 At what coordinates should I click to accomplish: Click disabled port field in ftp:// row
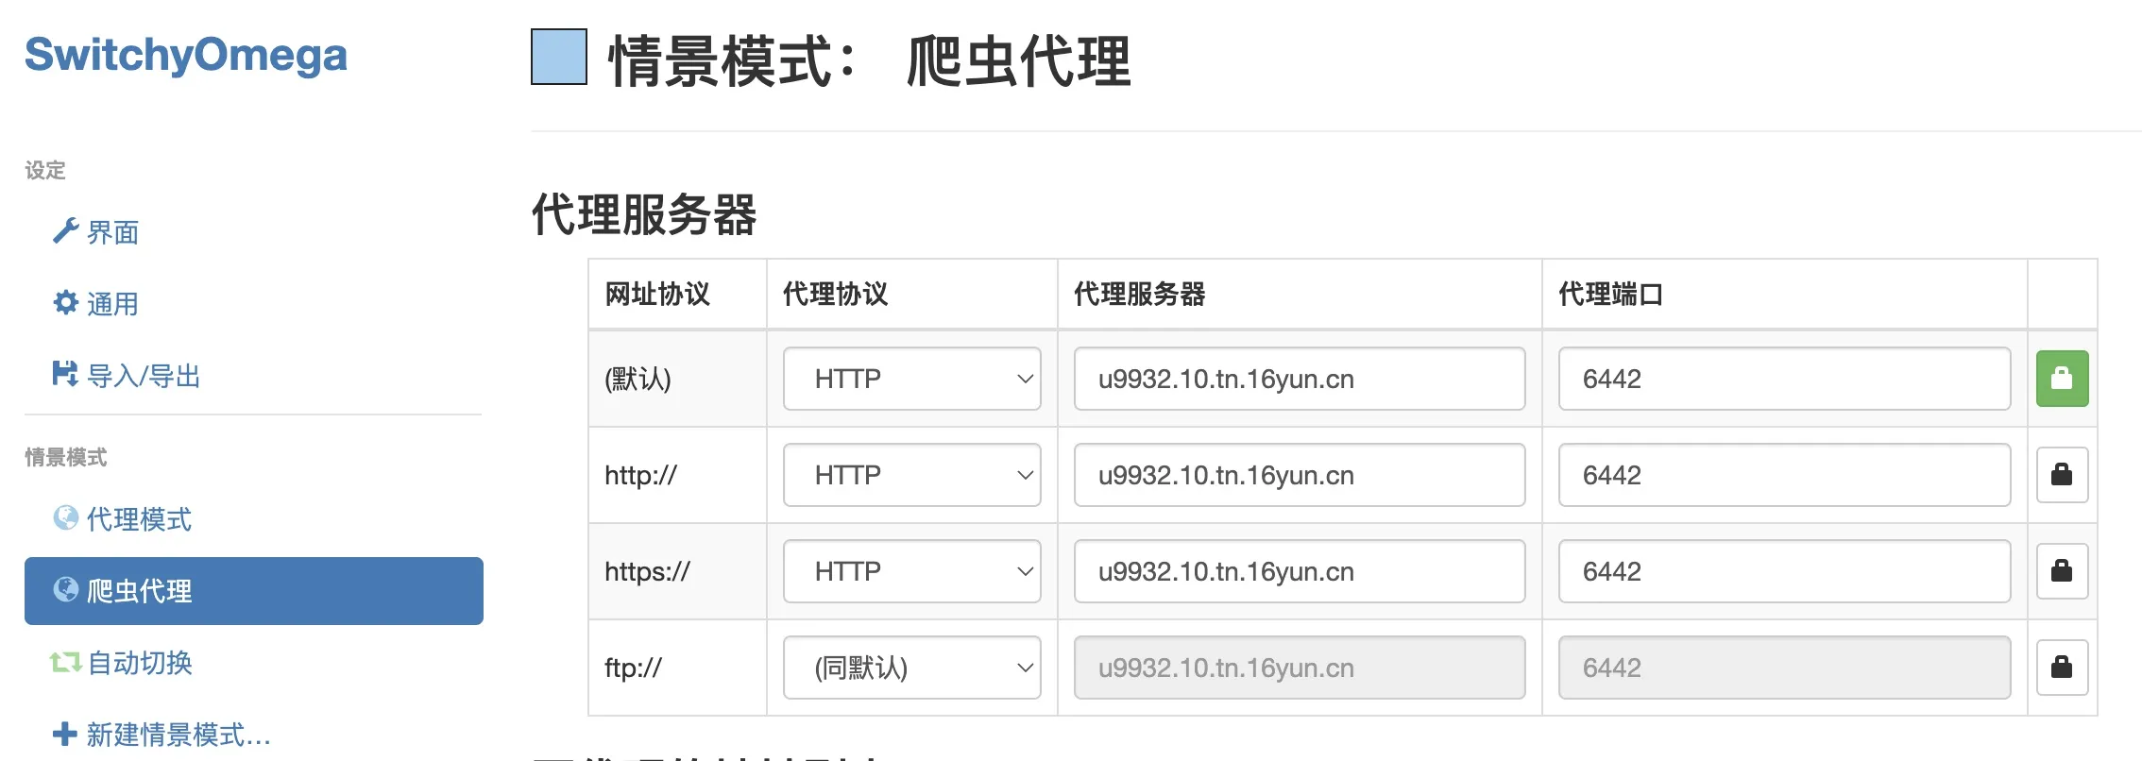[x=1785, y=668]
